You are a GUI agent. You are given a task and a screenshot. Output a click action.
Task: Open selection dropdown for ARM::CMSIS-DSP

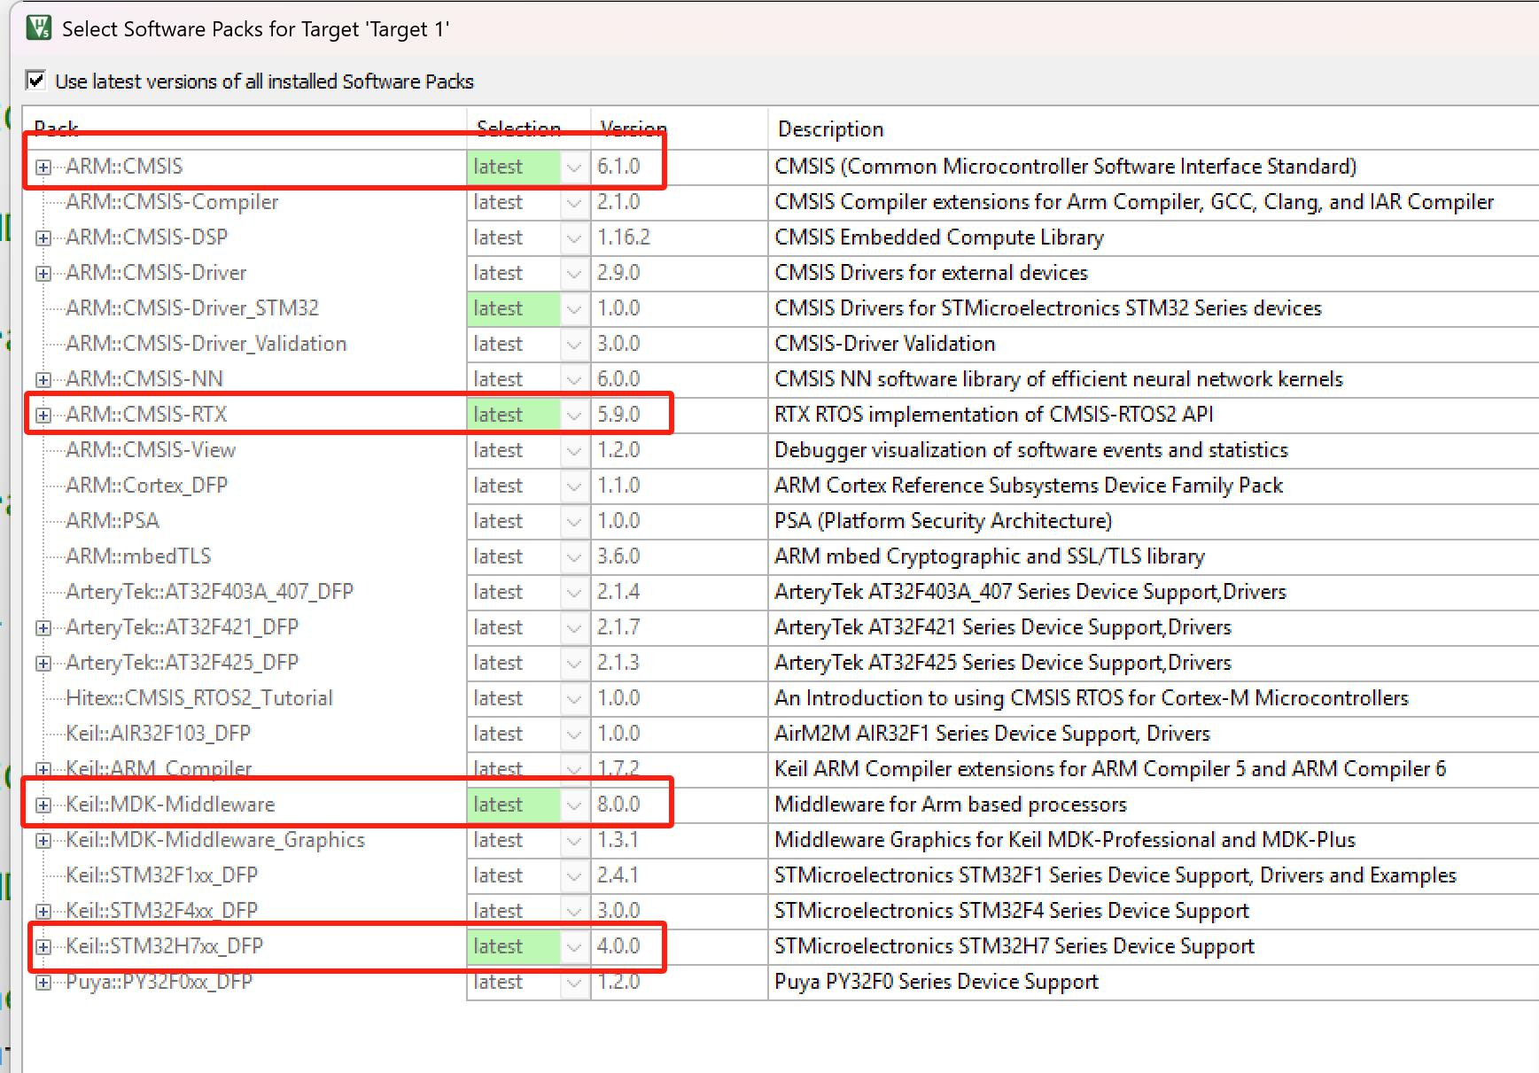coord(574,237)
